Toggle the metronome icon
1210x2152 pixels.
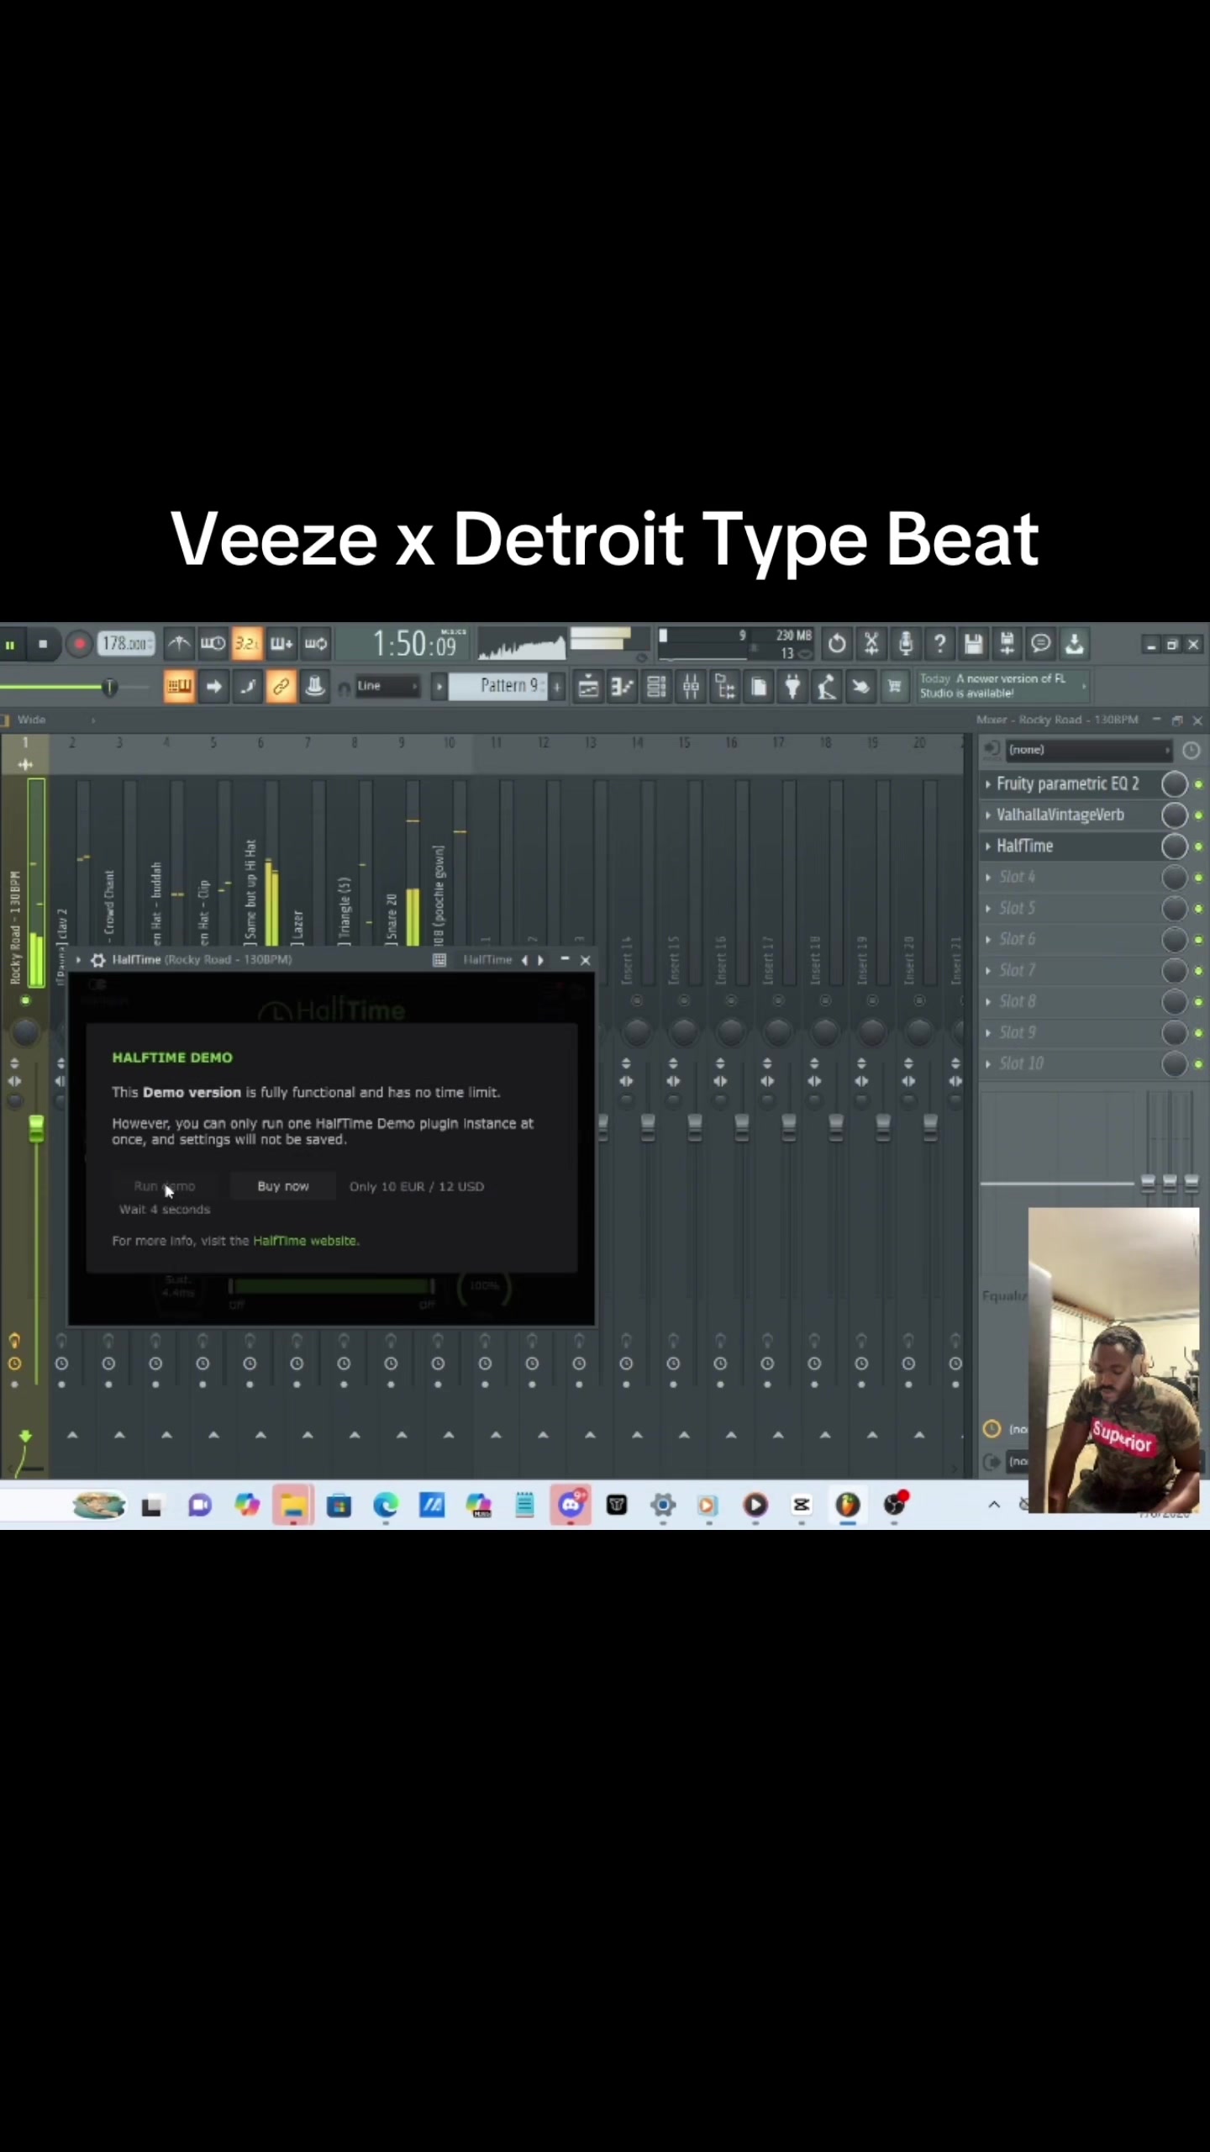tap(179, 644)
